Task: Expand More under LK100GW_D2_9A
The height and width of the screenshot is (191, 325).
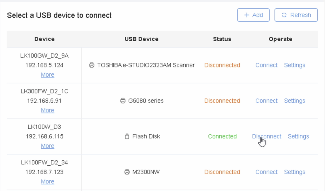Action: [48, 75]
